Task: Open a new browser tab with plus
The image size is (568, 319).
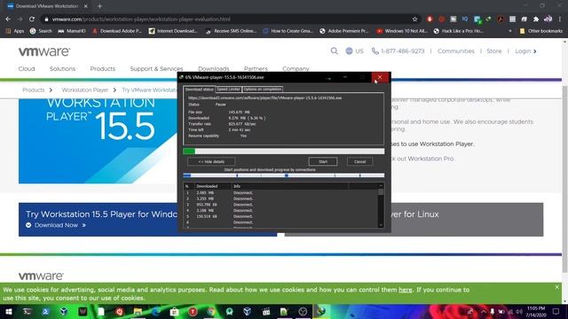Action: tap(99, 6)
